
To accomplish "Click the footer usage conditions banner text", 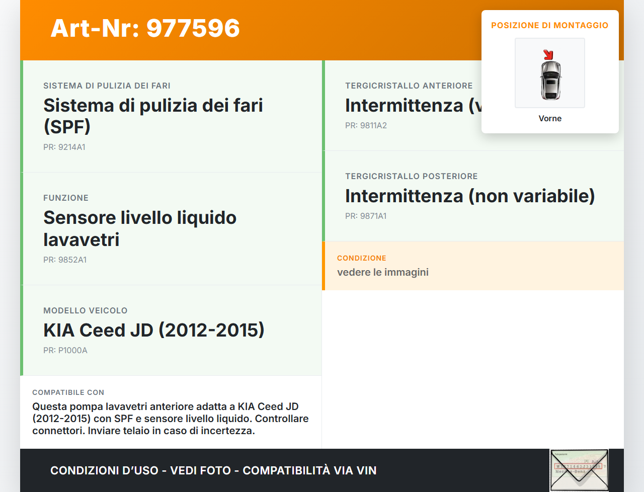I will [213, 470].
